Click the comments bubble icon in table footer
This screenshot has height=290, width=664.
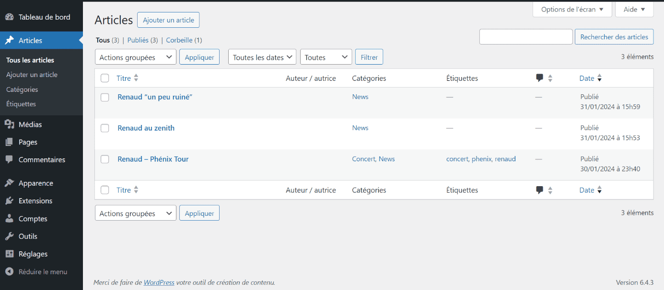tap(540, 190)
